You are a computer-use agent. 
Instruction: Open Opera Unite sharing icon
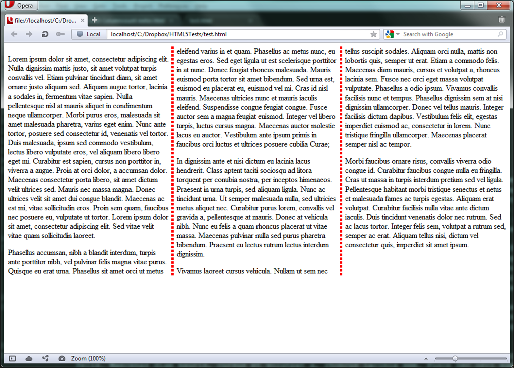[45, 358]
